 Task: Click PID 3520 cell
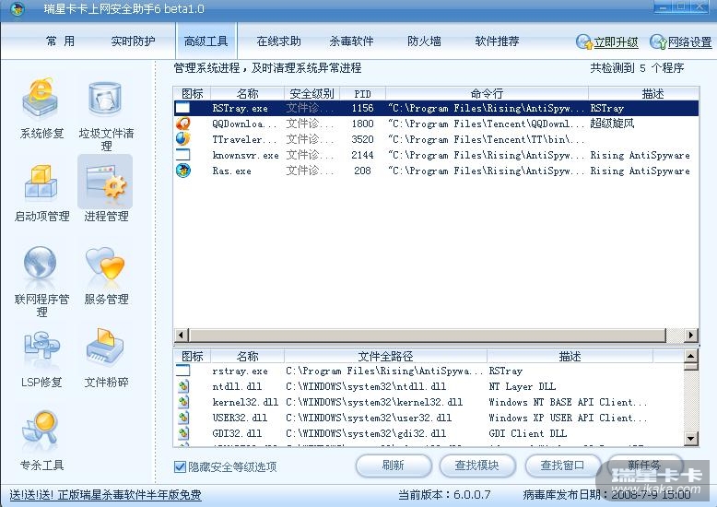[x=362, y=139]
